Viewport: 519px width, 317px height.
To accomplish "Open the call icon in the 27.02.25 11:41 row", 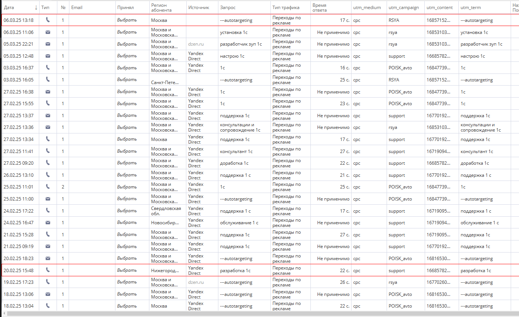I will click(x=48, y=151).
